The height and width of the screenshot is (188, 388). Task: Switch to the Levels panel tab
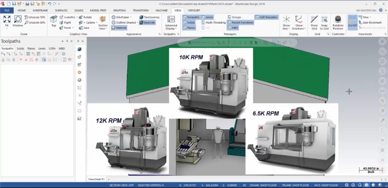[42, 49]
